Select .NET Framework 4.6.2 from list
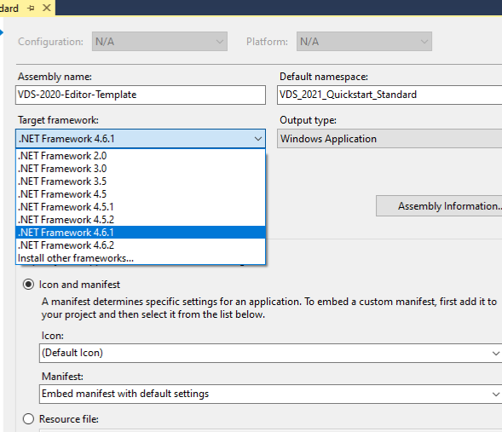 [x=141, y=245]
